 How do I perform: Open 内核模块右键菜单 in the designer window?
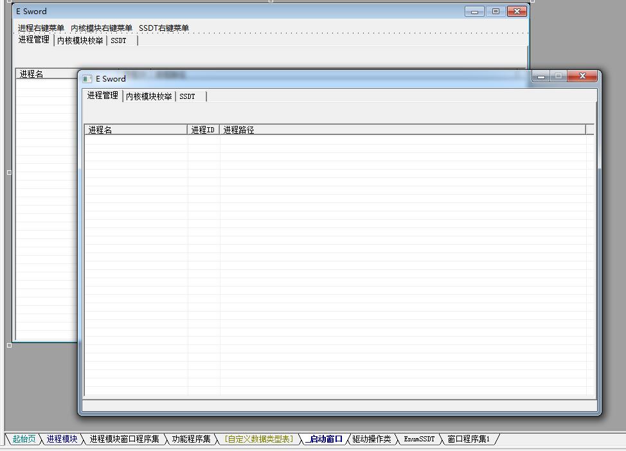point(102,28)
